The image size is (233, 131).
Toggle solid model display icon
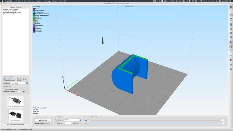coord(231,47)
